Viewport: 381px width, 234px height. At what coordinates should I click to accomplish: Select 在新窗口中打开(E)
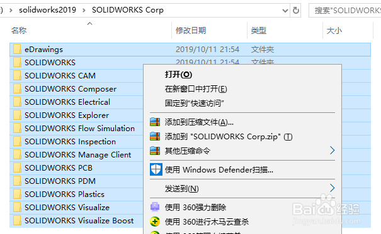196,89
